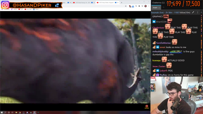Click the red extension icon in Chrome toolbar
This screenshot has height=114, width=203.
coord(130,6)
